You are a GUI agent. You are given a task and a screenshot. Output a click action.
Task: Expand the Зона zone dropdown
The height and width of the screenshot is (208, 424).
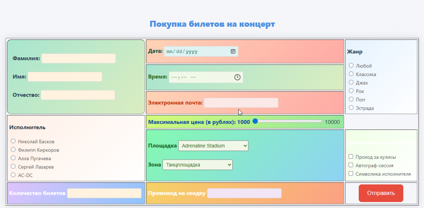click(x=198, y=165)
